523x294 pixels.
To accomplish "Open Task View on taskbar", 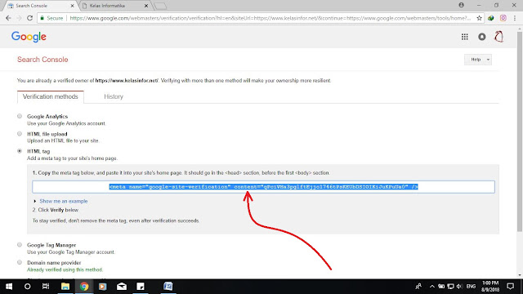I will coord(46,287).
